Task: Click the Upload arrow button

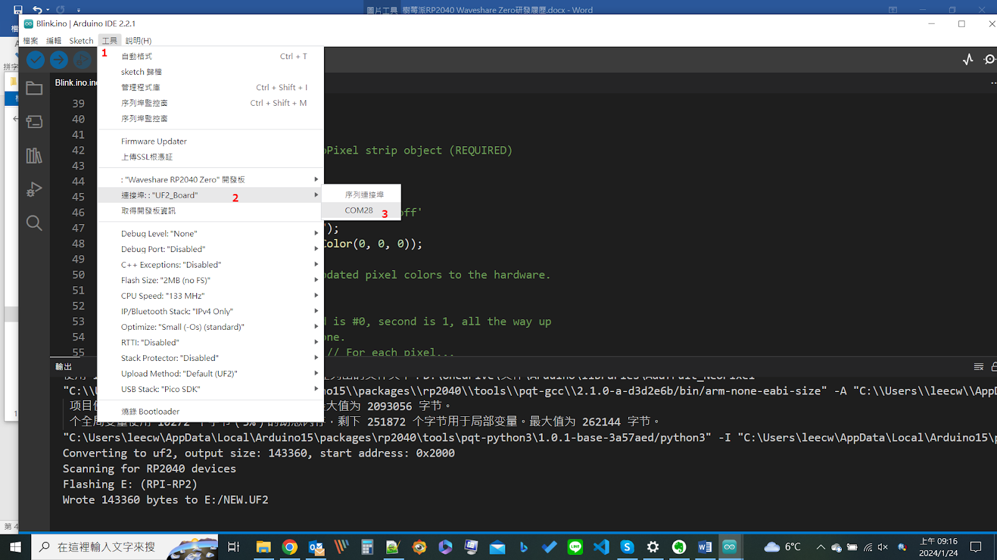Action: point(59,60)
